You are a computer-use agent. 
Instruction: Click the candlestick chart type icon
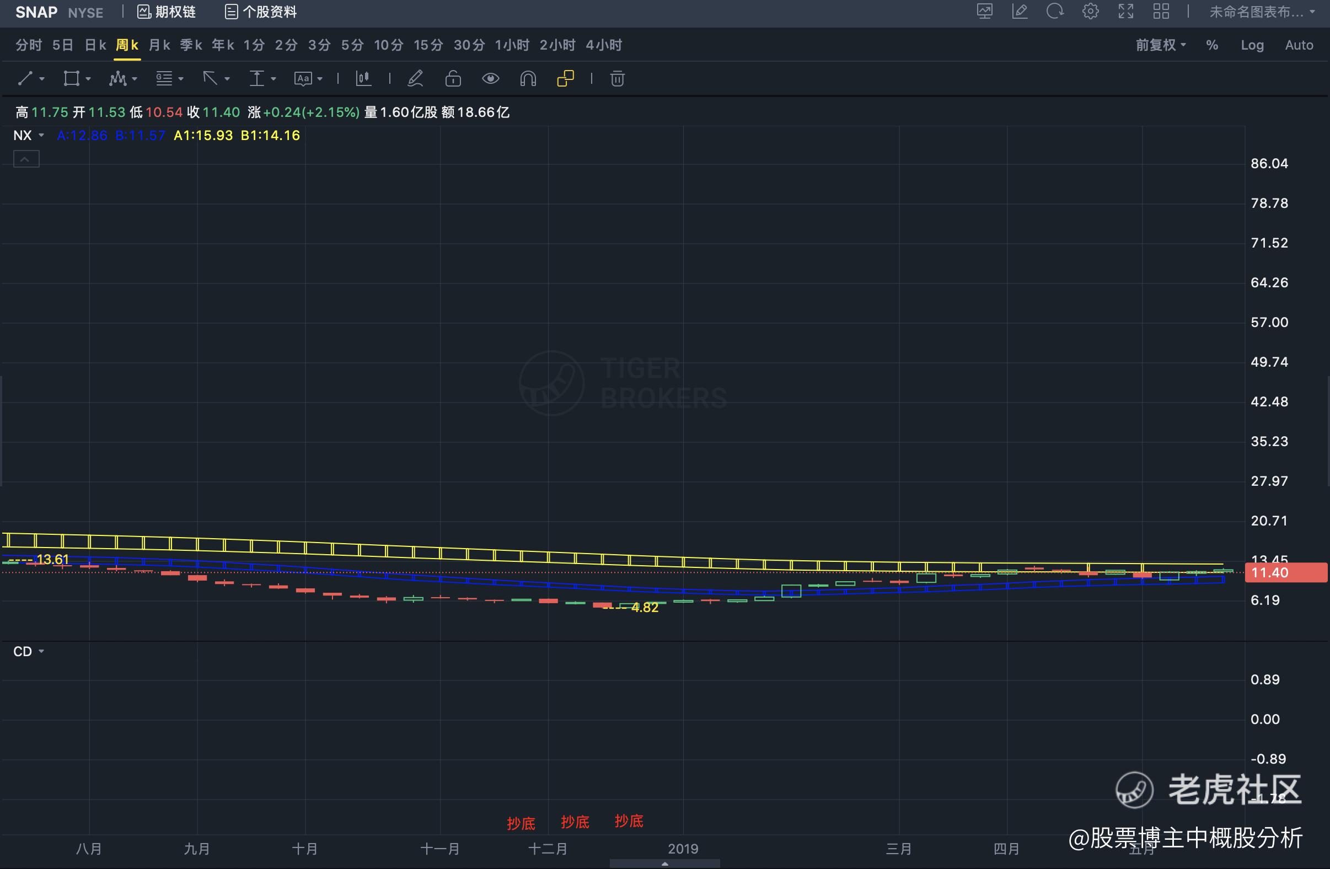pyautogui.click(x=363, y=79)
